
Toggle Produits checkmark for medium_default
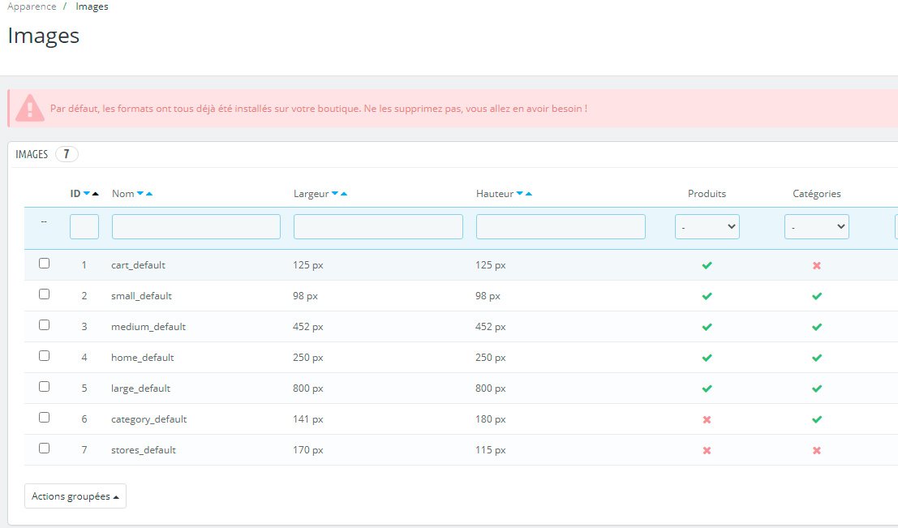pos(707,327)
